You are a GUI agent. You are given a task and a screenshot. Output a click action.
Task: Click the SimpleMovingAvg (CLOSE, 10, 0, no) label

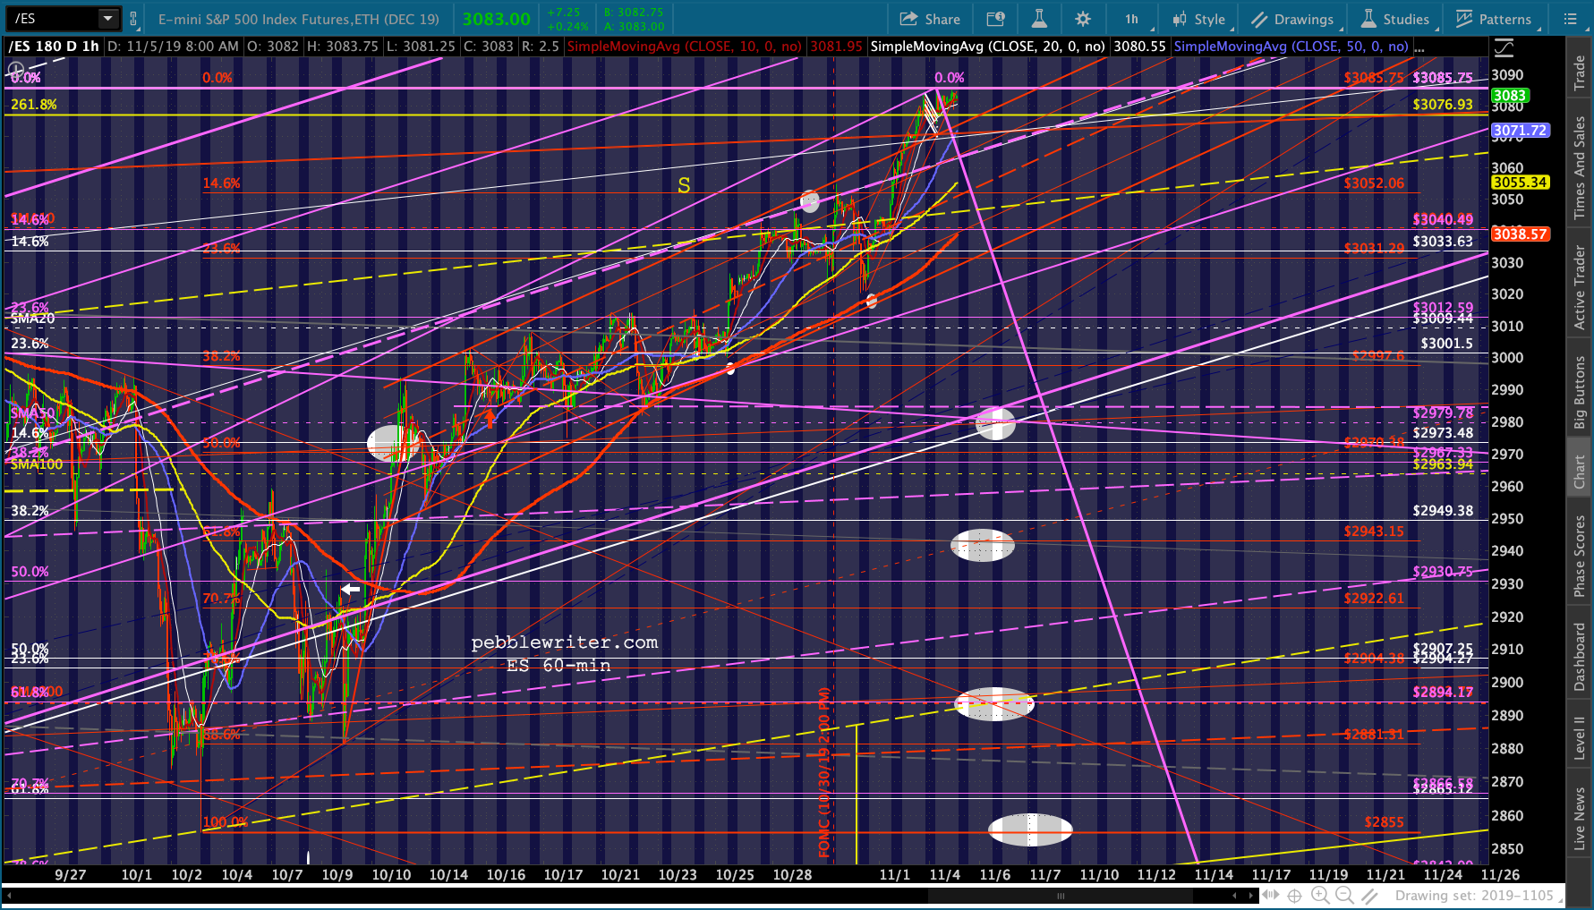685,47
